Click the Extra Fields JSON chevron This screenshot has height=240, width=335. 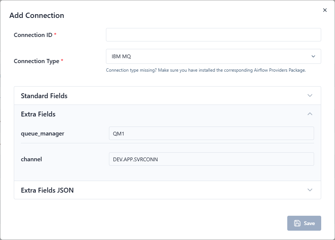310,190
